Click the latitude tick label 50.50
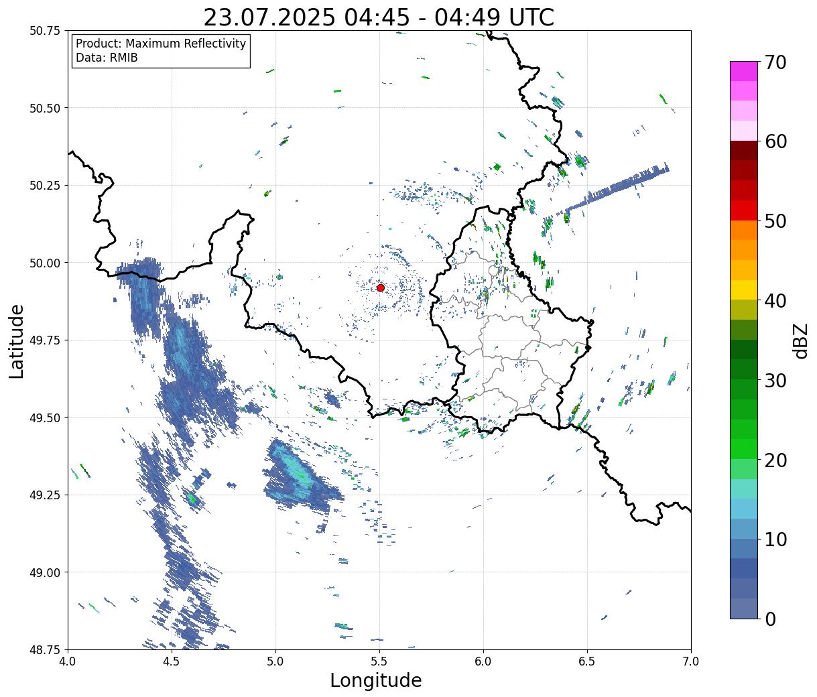 (44, 108)
